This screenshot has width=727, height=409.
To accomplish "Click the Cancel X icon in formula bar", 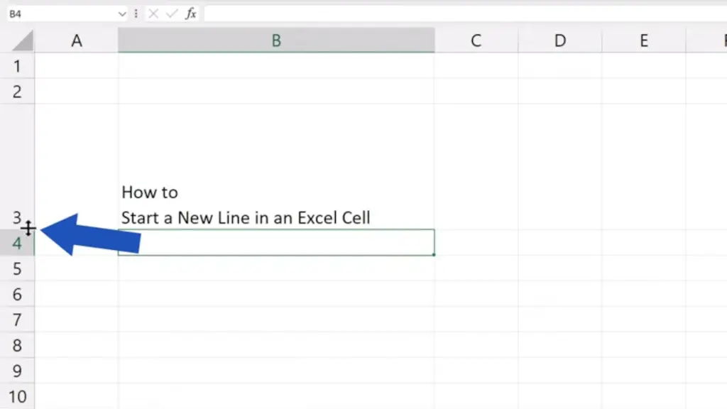I will click(x=153, y=13).
